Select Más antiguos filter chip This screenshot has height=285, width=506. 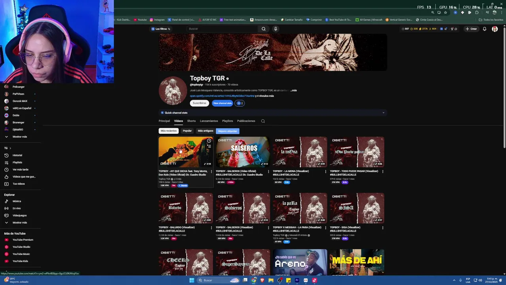pos(205,131)
